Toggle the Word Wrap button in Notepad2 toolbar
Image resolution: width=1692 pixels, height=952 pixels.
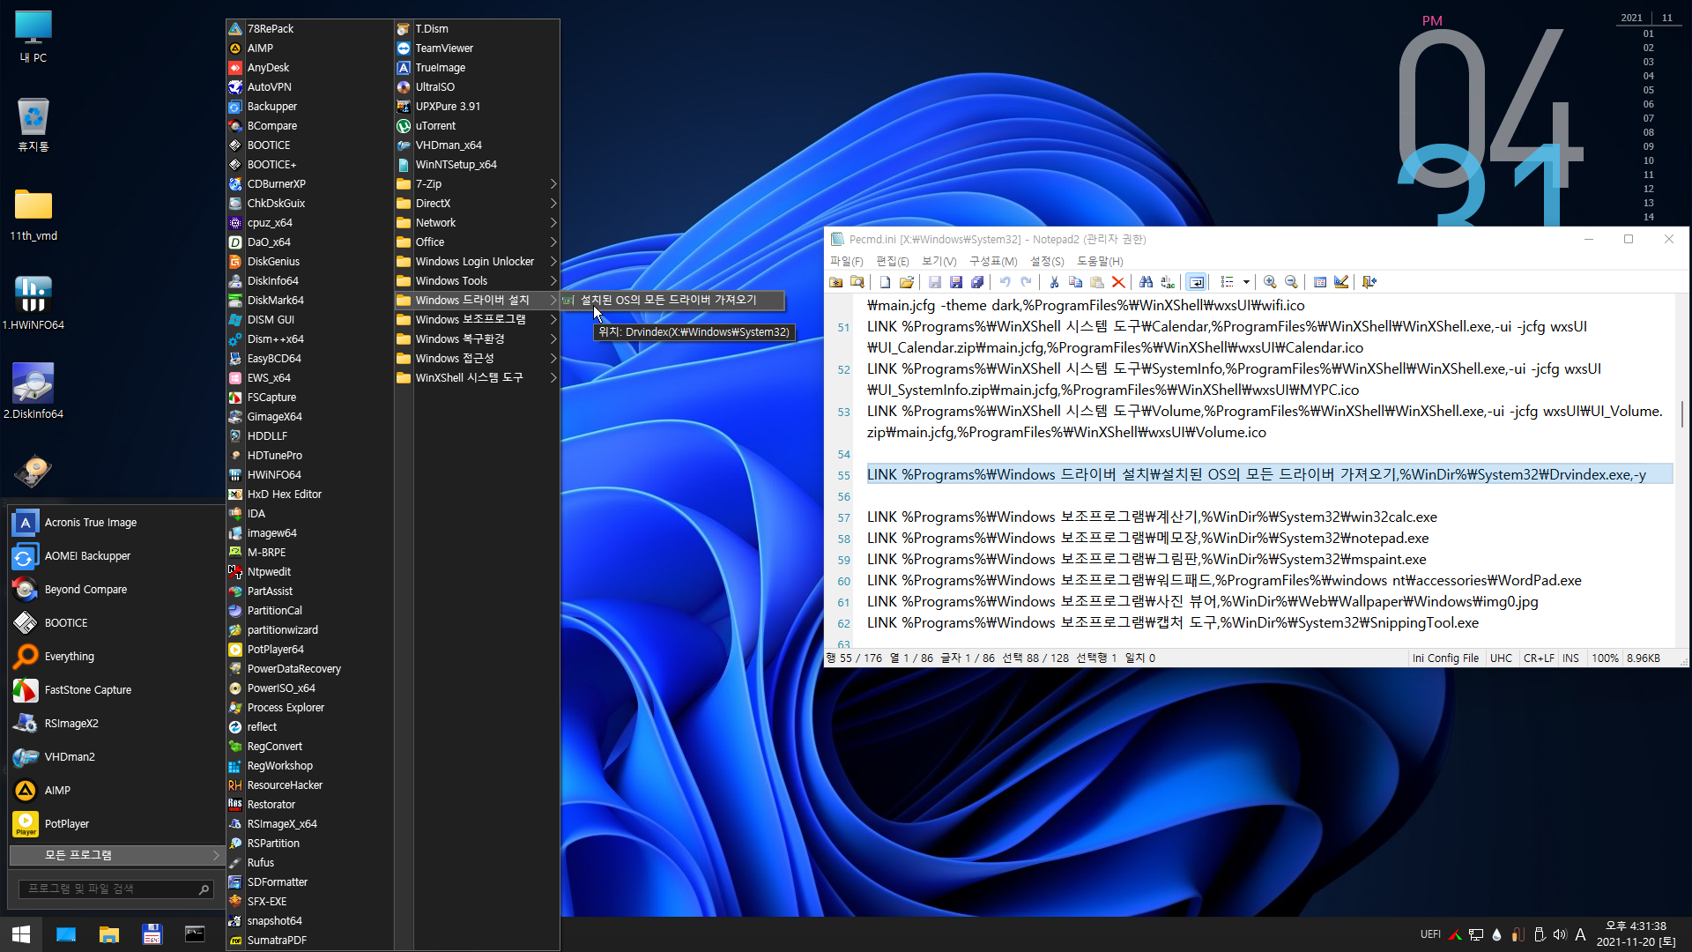click(1196, 282)
